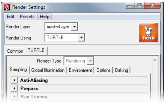Switch to the Global Illumination tab
168x106 pixels.
(48, 70)
